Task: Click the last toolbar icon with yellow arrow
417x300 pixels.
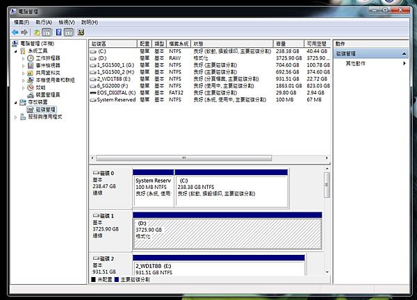Action: point(81,33)
